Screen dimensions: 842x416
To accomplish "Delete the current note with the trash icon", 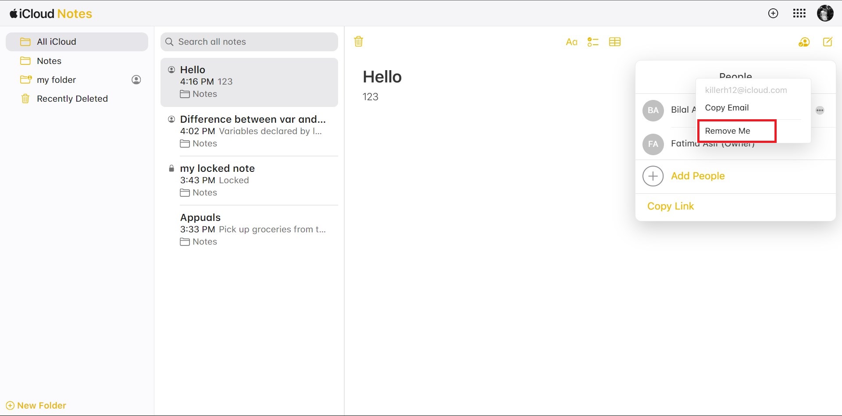I will point(359,42).
